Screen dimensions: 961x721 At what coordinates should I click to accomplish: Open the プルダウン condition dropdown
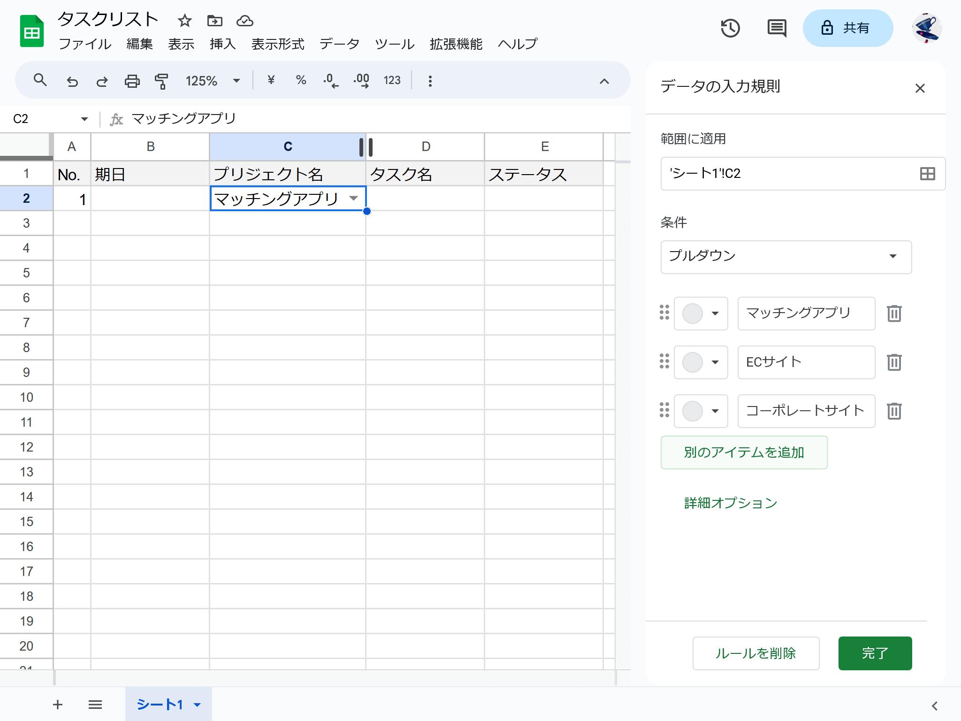[786, 257]
